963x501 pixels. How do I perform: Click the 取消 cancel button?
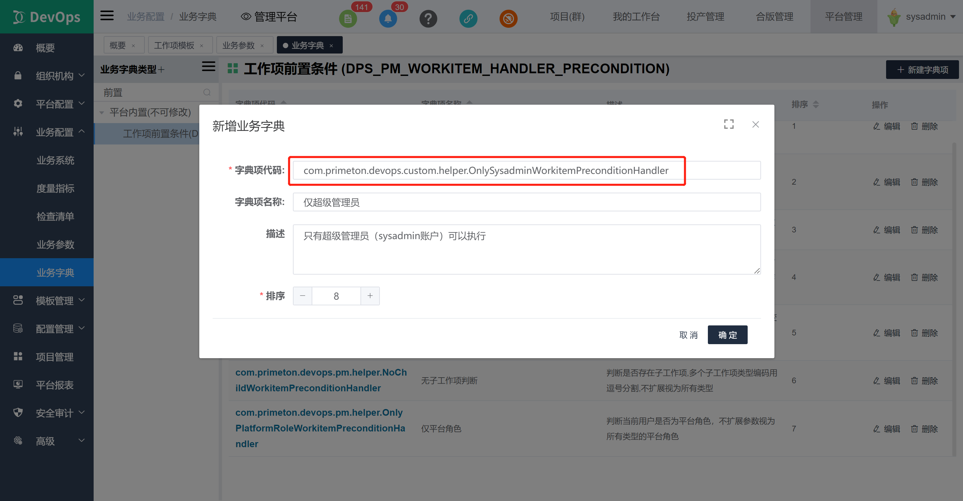tap(688, 335)
